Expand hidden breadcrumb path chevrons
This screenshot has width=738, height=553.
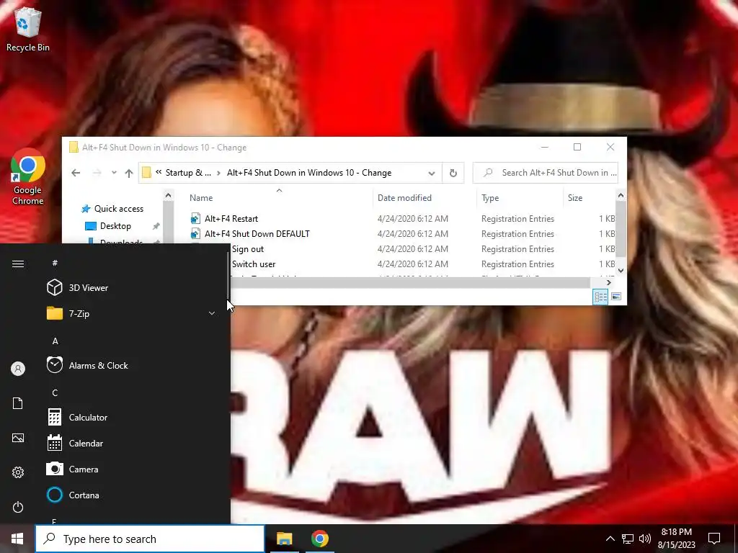(x=159, y=173)
